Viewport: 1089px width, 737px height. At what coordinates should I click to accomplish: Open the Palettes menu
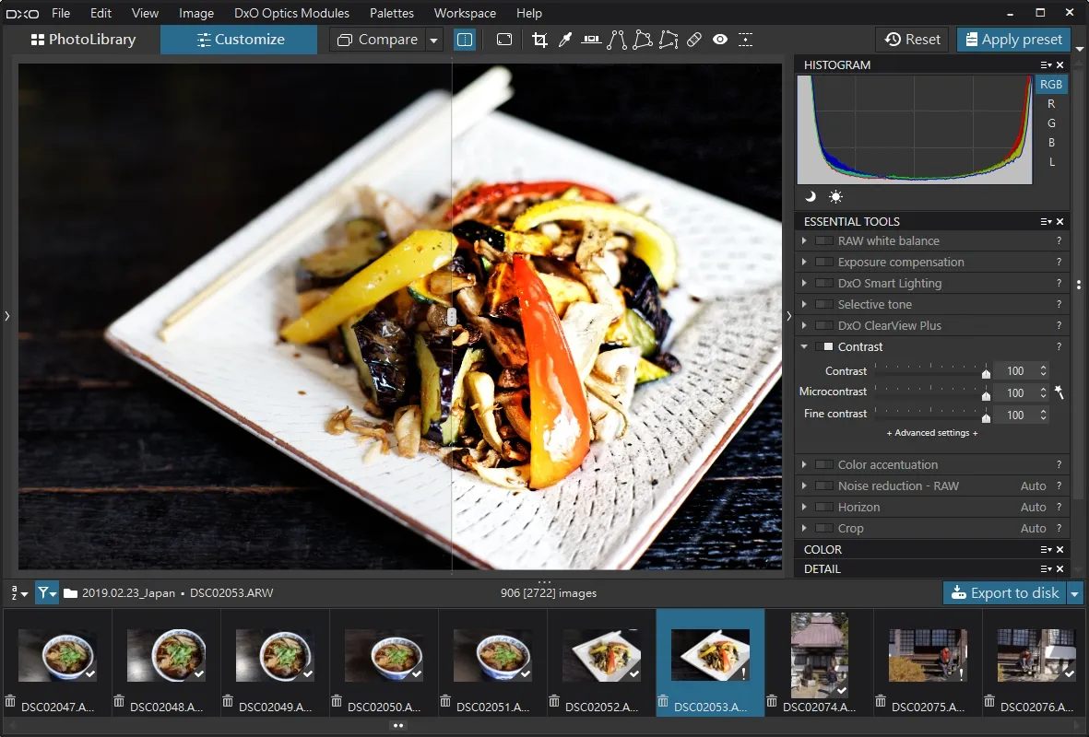pos(392,13)
